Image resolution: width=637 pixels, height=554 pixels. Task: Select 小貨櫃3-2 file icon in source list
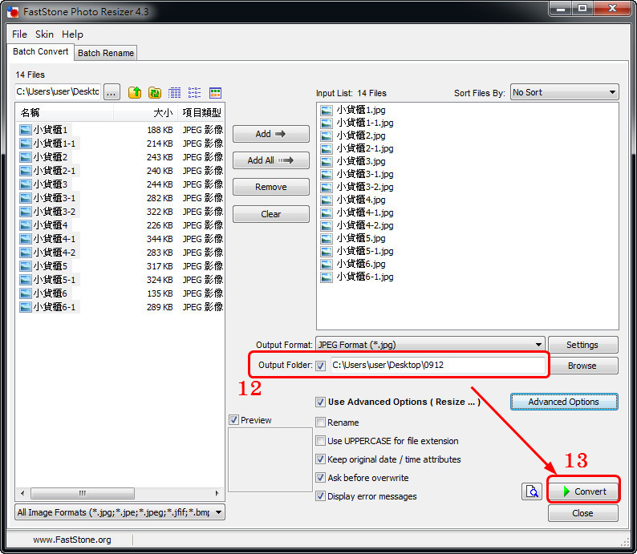click(x=26, y=212)
